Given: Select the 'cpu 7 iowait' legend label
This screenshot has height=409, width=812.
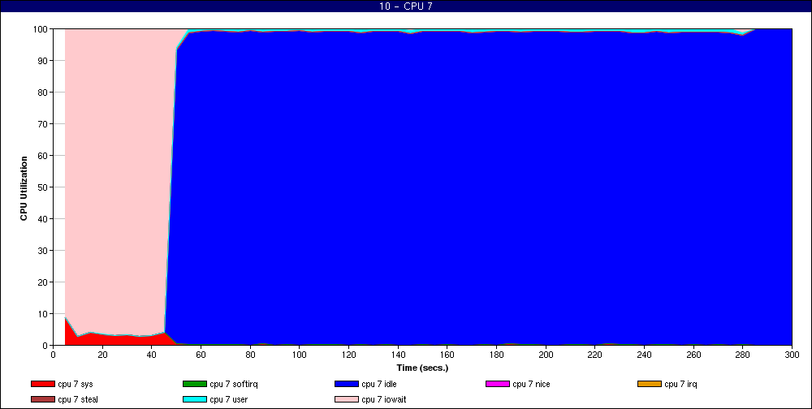Looking at the screenshot, I should (x=384, y=400).
